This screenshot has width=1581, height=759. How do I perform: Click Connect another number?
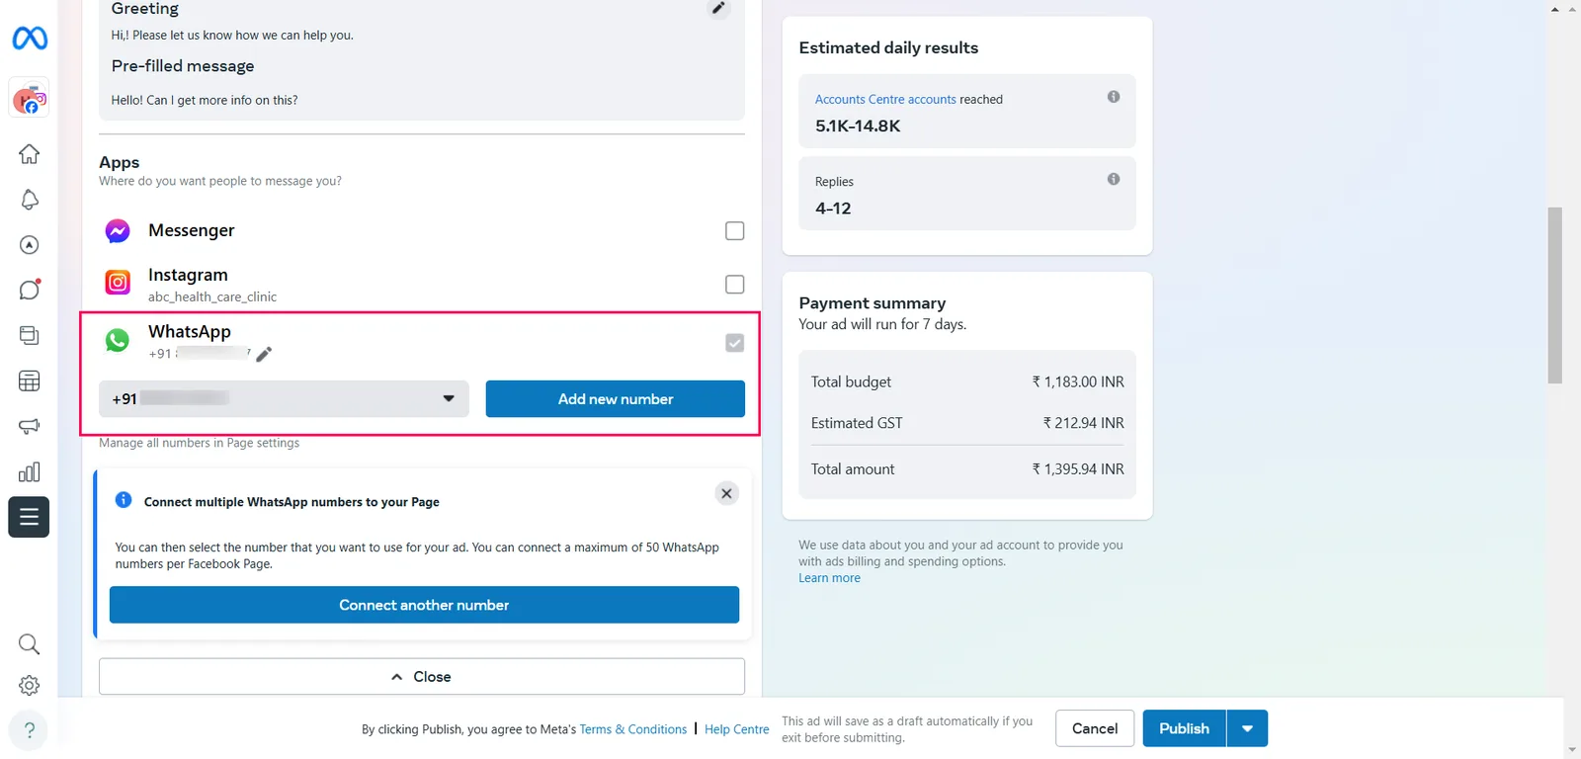coord(424,605)
